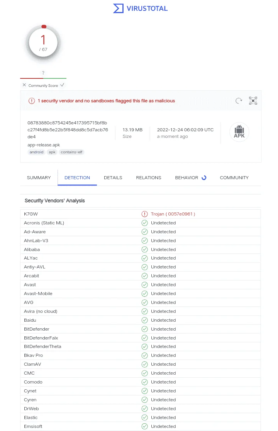Click the app-release.apk file name

pos(44,145)
